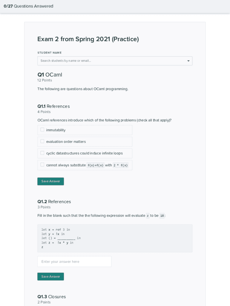
Task: Click the 2 * f(x) inline code snippet
Action: [120, 165]
